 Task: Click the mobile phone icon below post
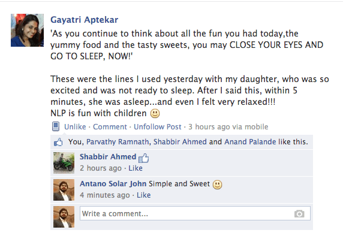pyautogui.click(x=56, y=126)
